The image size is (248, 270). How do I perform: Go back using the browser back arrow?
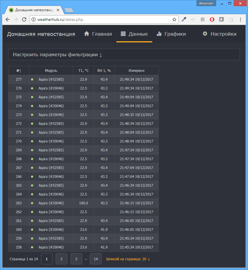click(7, 19)
